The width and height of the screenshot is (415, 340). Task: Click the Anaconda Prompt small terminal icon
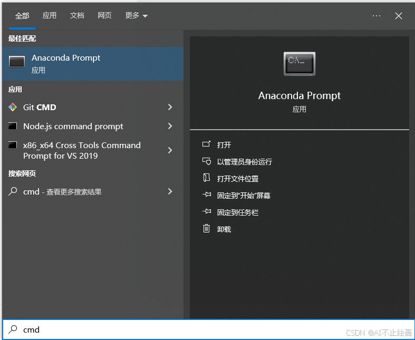click(17, 62)
